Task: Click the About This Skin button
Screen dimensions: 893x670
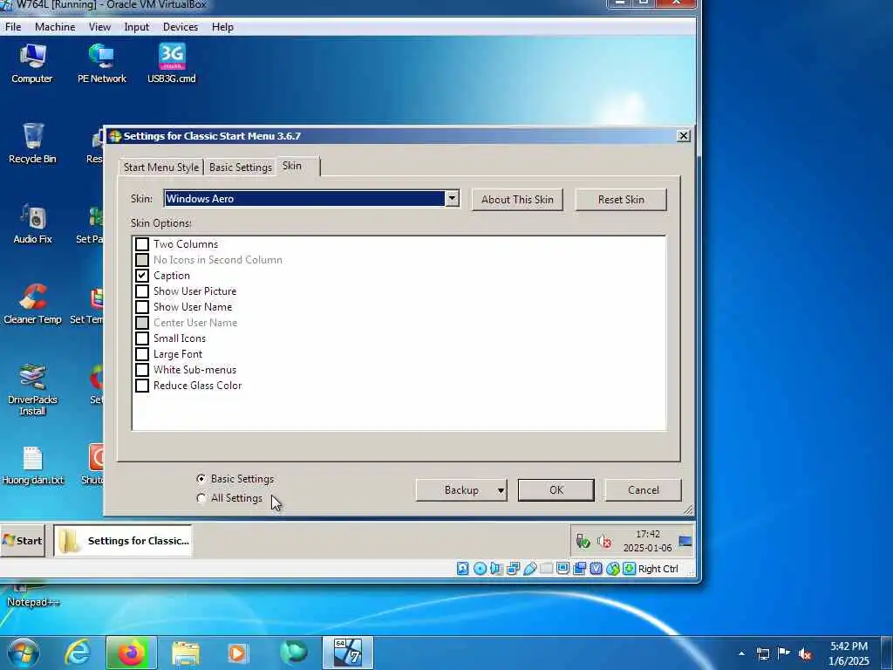Action: pos(517,200)
